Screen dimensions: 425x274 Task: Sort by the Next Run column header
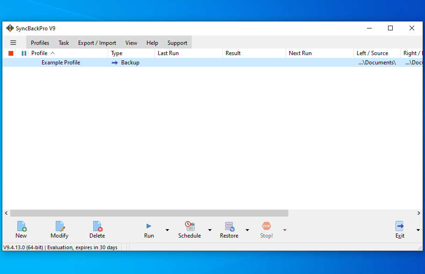[x=320, y=53]
